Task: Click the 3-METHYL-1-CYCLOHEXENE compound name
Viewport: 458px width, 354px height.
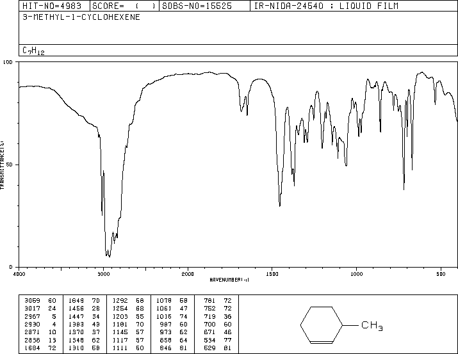Action: tap(81, 17)
